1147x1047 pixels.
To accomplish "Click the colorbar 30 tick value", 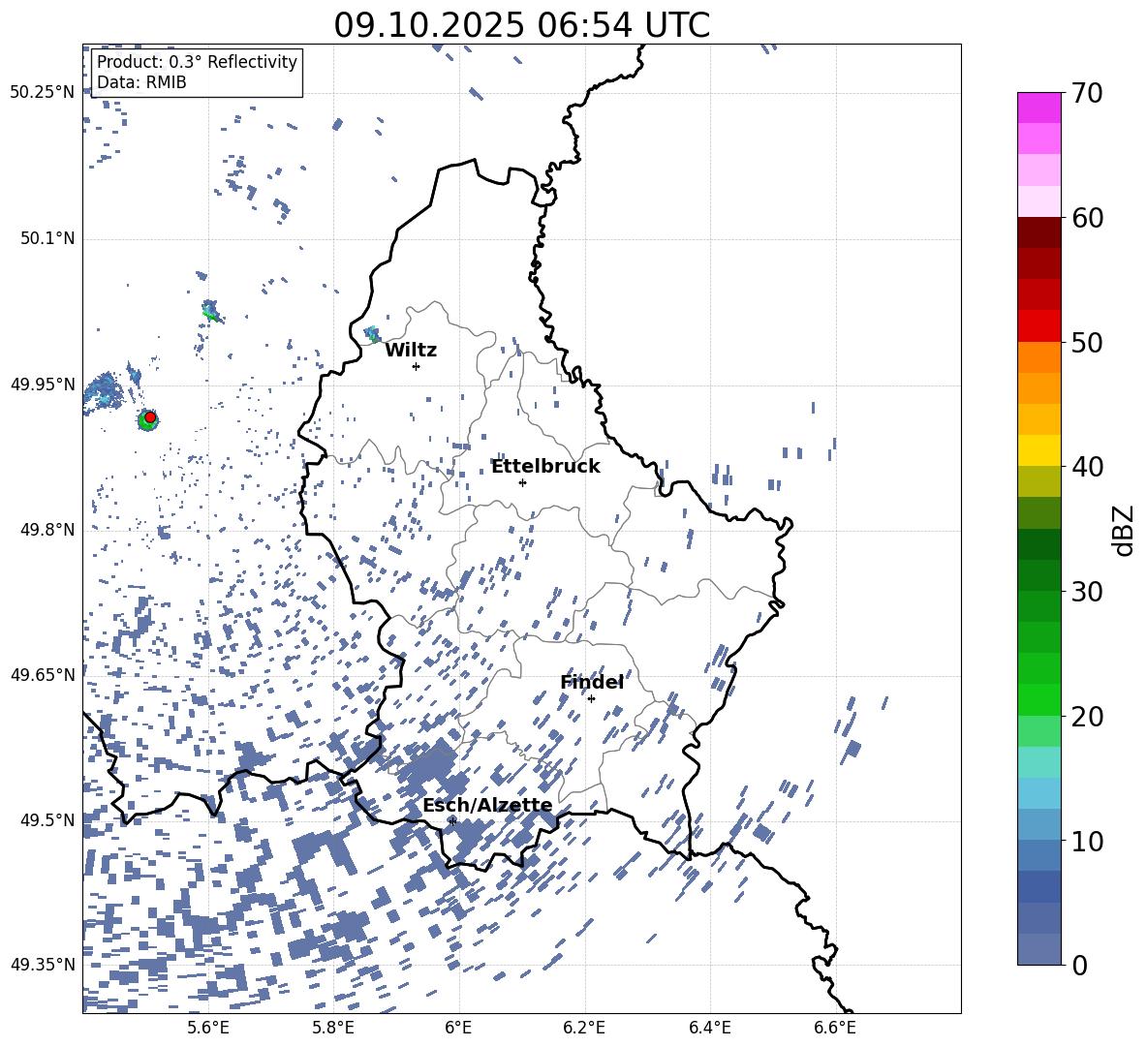I will point(1087,592).
